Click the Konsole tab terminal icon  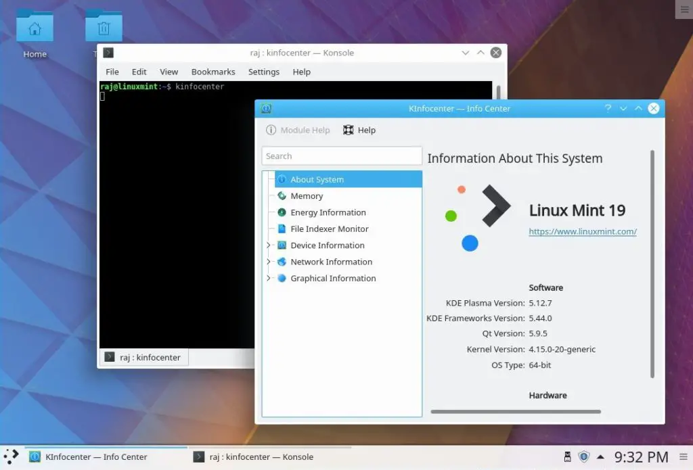tap(110, 357)
